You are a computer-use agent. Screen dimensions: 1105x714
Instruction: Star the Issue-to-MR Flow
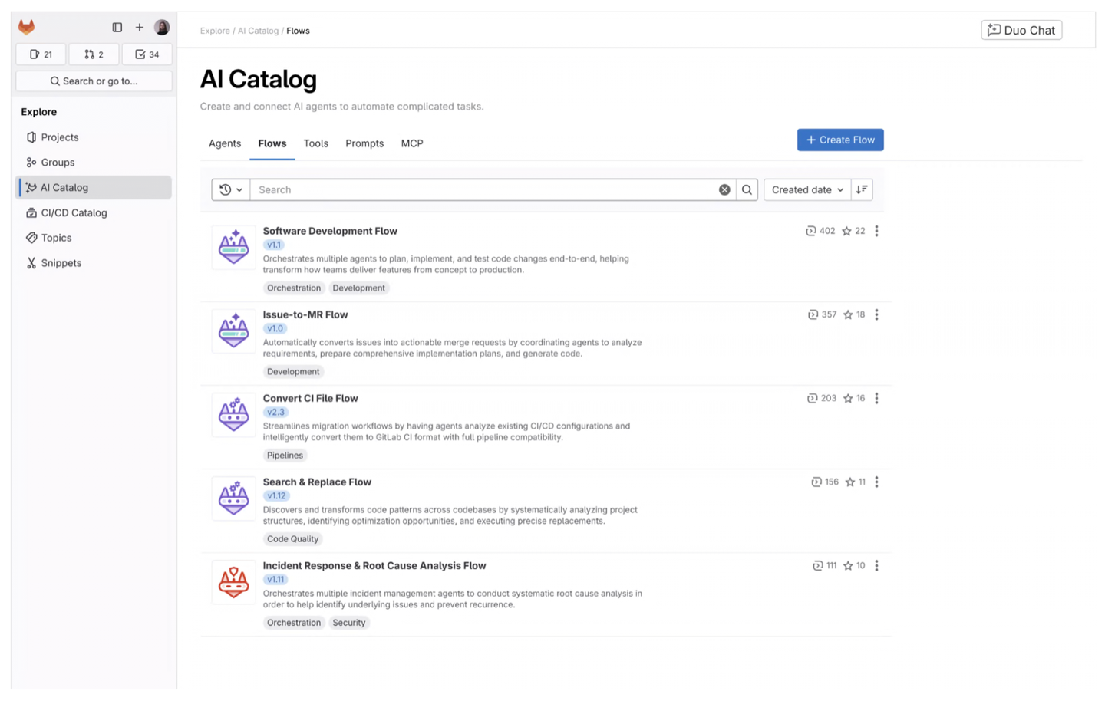click(848, 315)
